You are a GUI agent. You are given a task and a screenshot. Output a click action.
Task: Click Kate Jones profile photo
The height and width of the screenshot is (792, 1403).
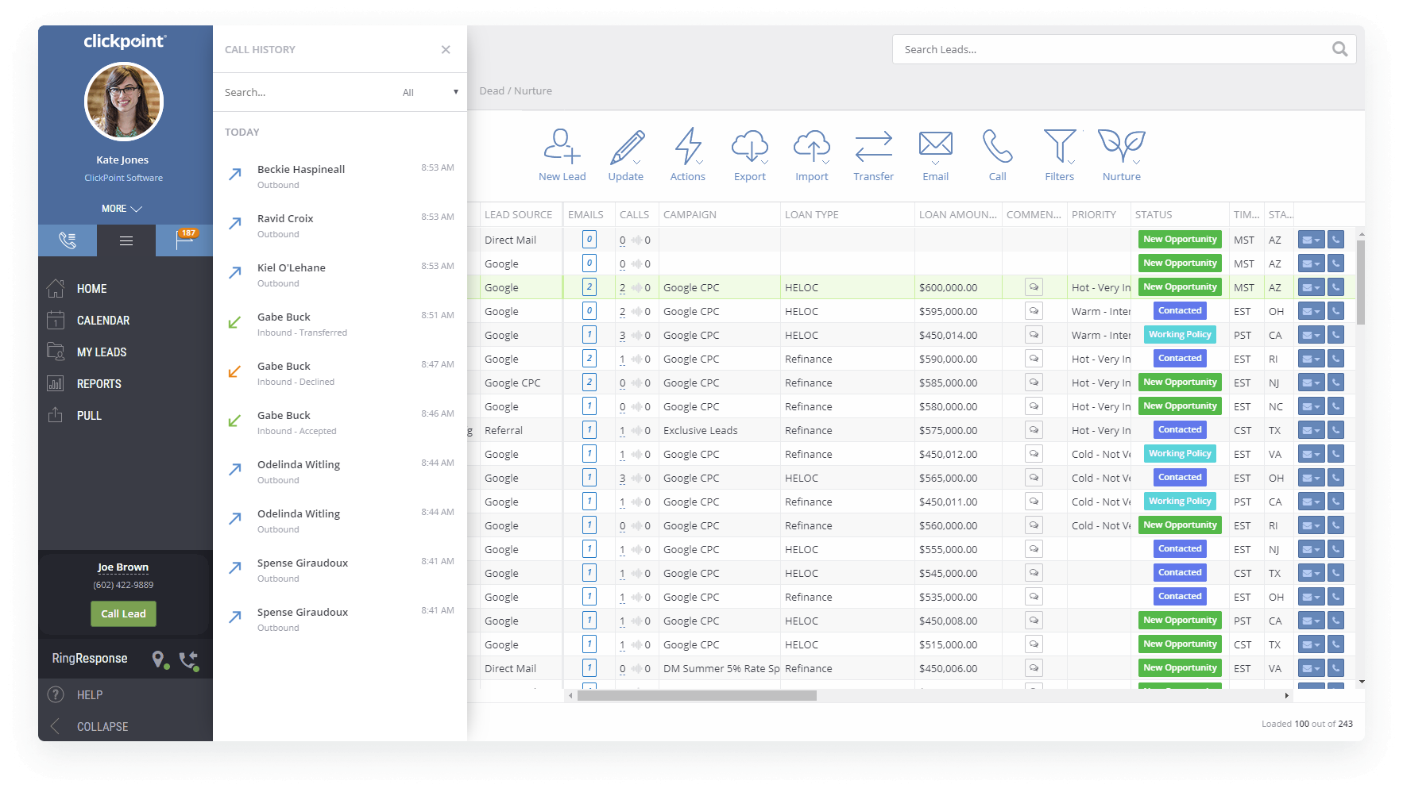[124, 102]
